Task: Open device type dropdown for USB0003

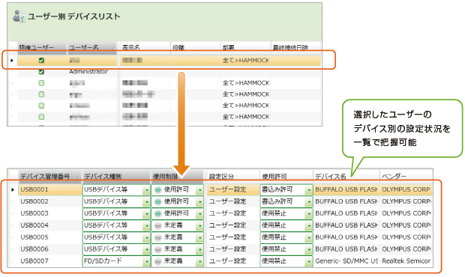Action: pyautogui.click(x=146, y=213)
